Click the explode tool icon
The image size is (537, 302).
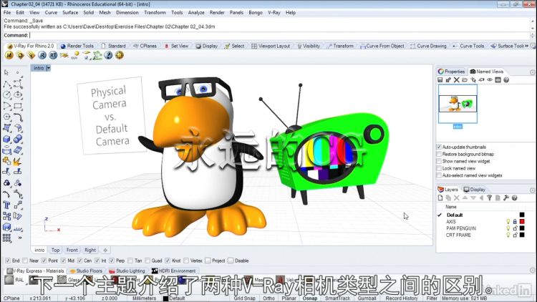18,161
